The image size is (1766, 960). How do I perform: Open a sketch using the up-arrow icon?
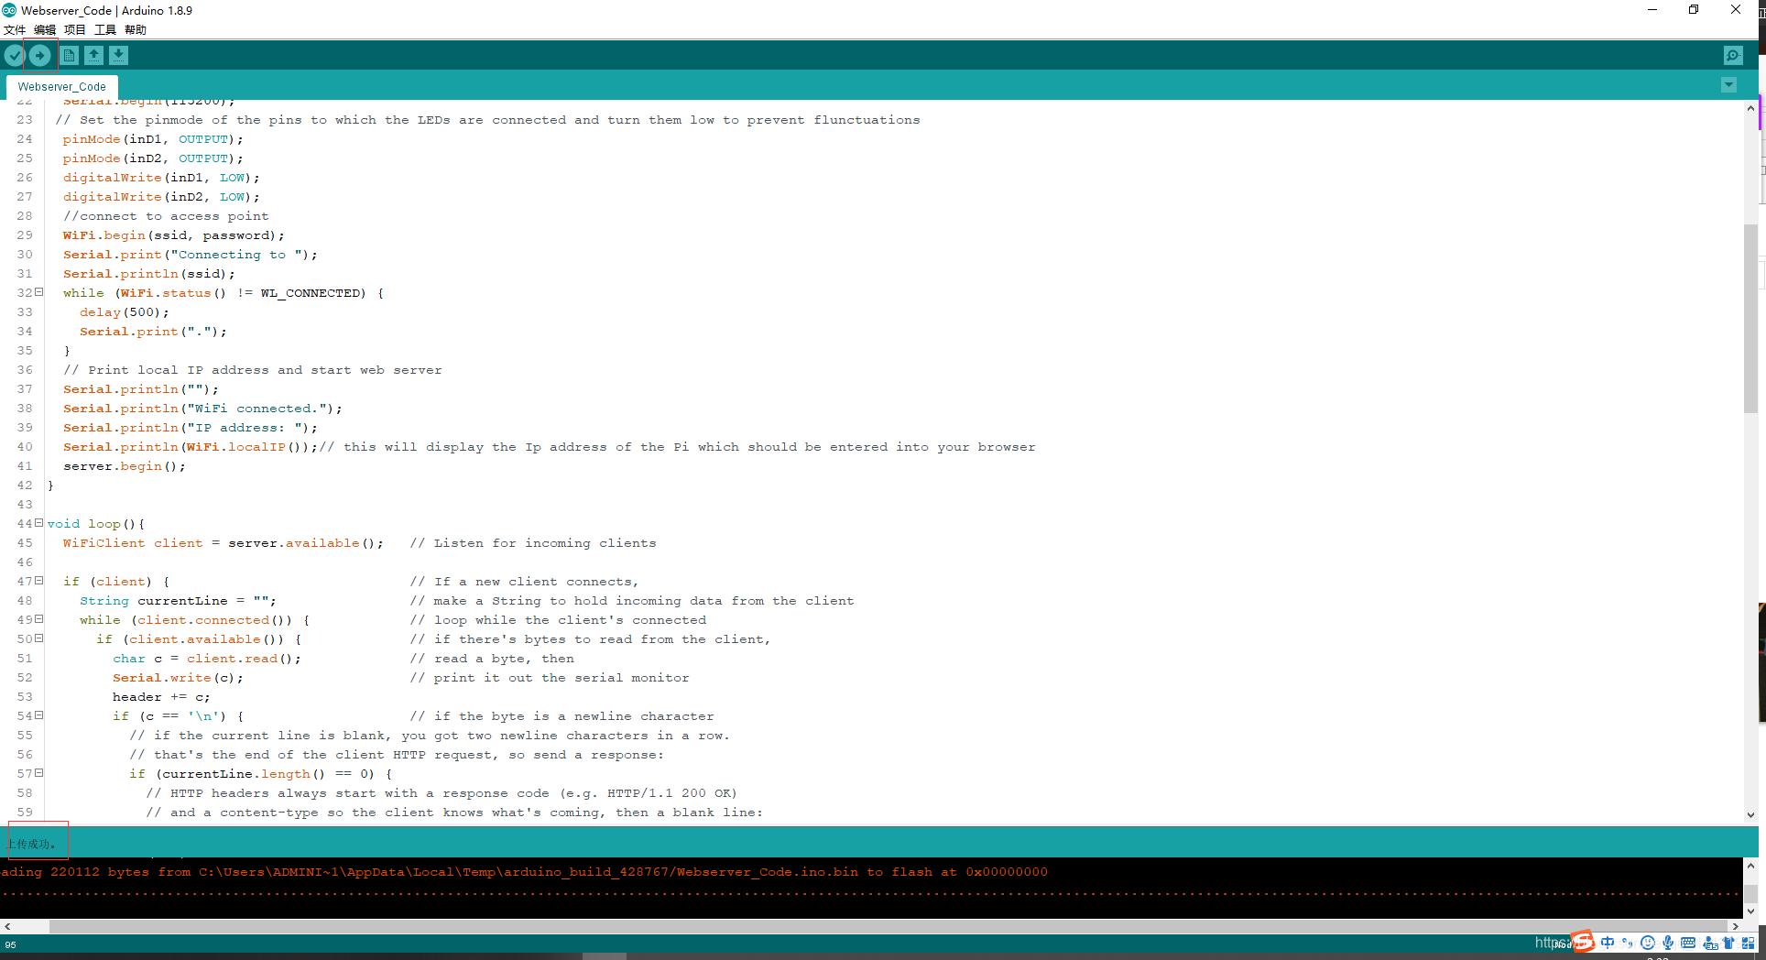(x=94, y=56)
